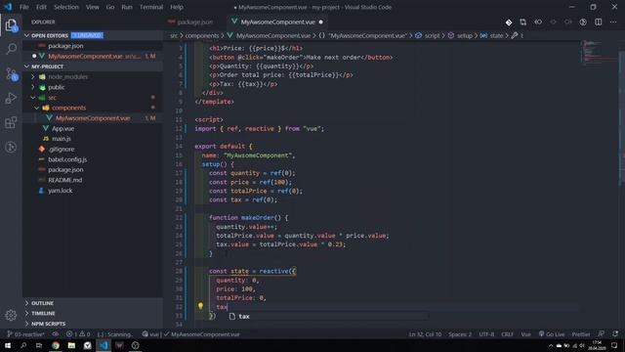
Task: Select package.json under Open Editors
Action: (x=65, y=46)
